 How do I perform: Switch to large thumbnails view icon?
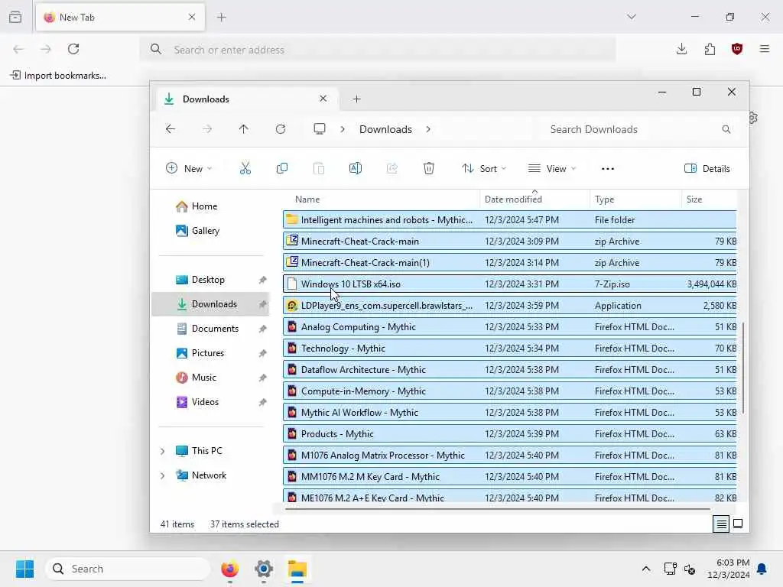[x=738, y=524]
